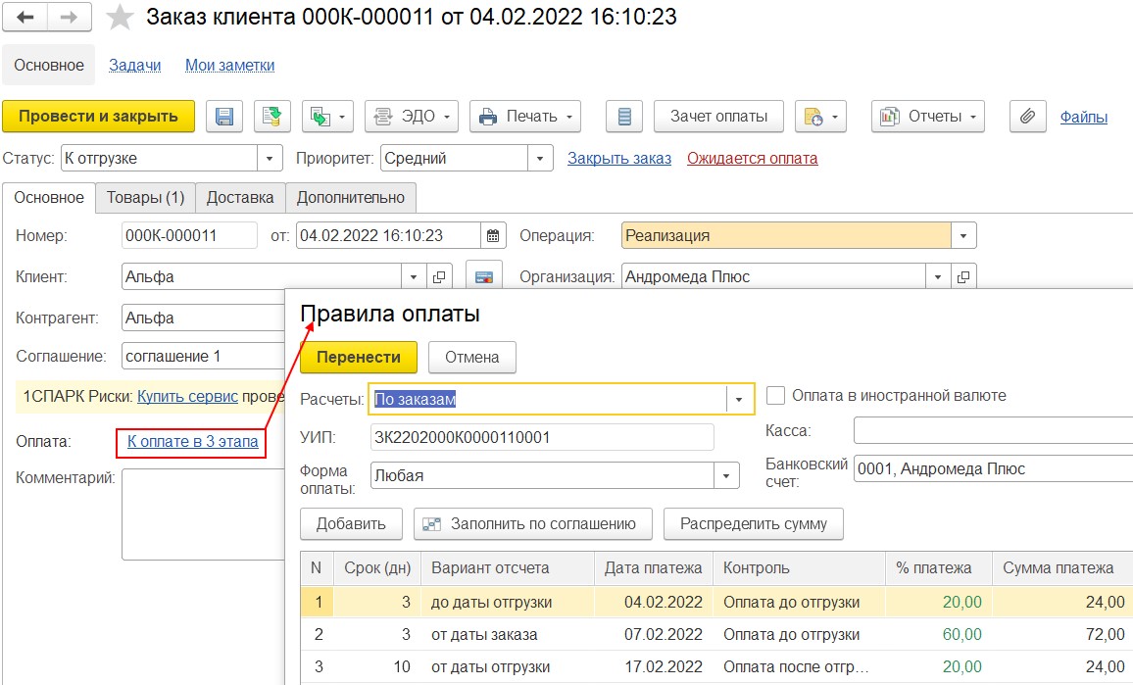Click the forward navigation arrow
This screenshot has height=685, width=1133.
tap(70, 18)
